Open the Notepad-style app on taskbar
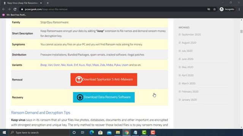The image size is (243, 136). (135, 133)
